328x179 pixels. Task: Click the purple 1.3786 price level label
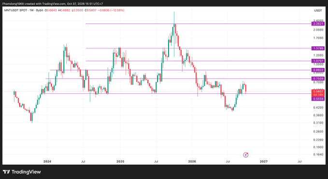coord(318,48)
